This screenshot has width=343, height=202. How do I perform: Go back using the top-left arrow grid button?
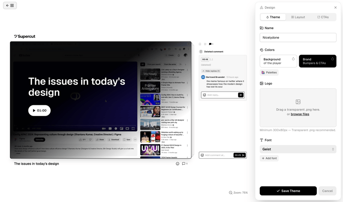[10, 6]
